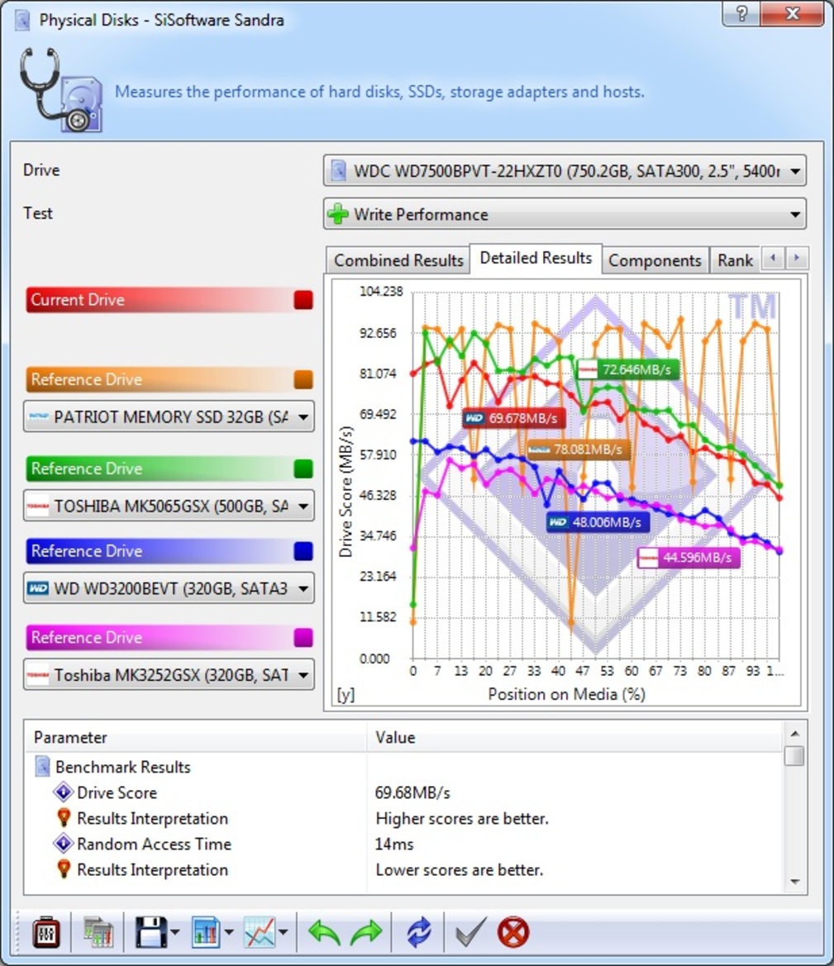
Task: Open the bar chart icon's dropdown arrow
Action: (229, 932)
